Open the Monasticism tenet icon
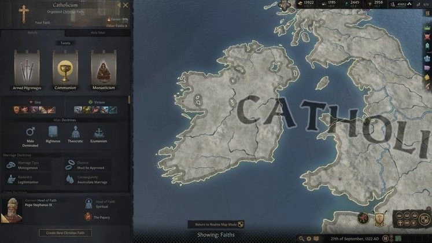The image size is (432, 243). tap(104, 69)
